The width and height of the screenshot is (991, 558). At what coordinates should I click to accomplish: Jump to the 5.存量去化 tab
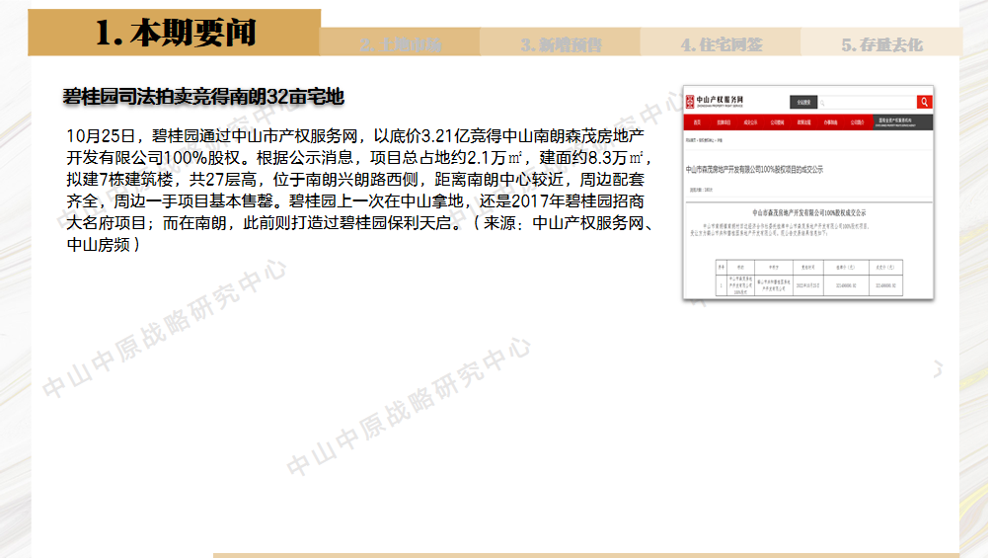[x=881, y=42]
